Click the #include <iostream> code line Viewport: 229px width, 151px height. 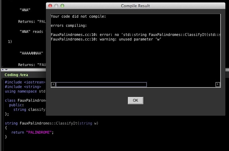(x=25, y=82)
